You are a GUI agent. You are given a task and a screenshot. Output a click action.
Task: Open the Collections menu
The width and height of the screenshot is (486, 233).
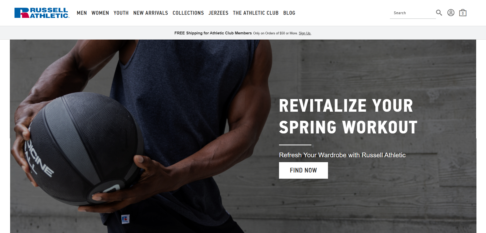pos(188,13)
